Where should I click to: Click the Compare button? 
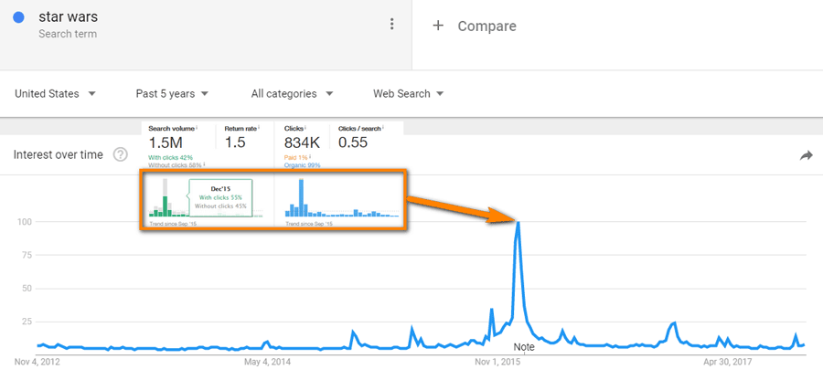(486, 26)
